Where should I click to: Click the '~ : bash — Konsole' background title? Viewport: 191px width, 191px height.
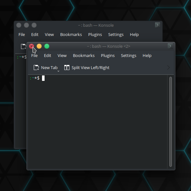coord(96,25)
